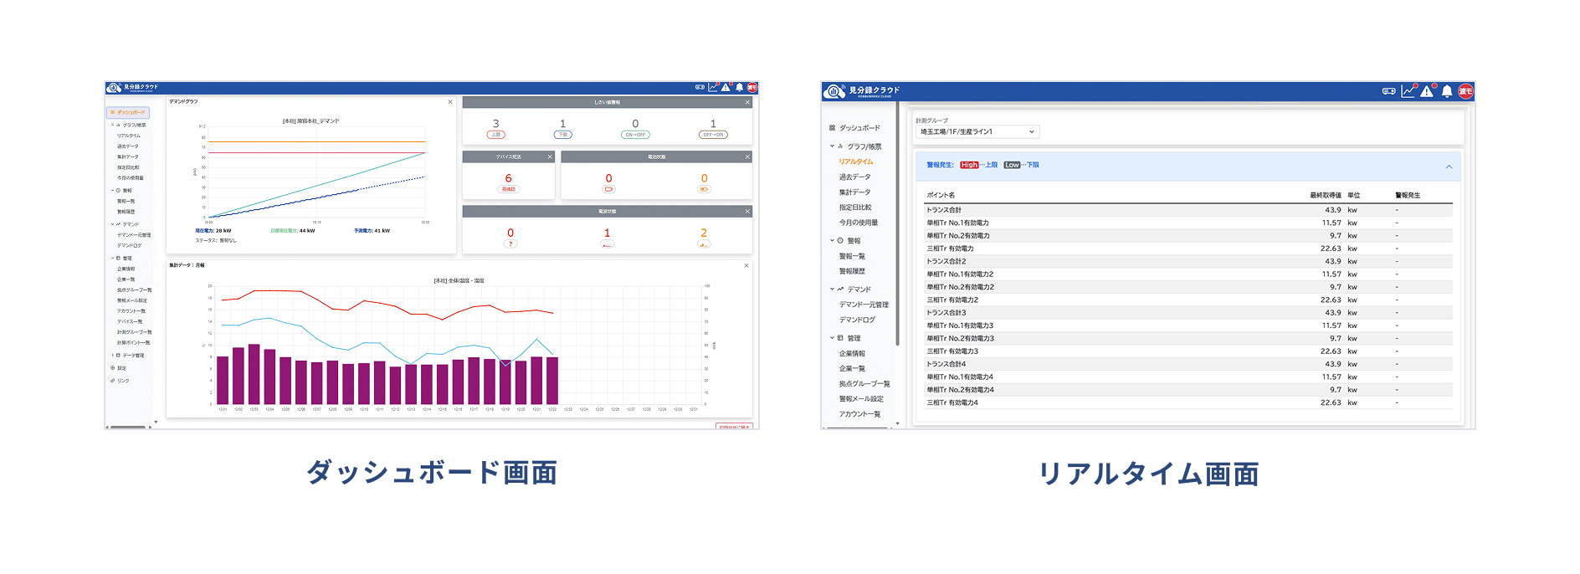Open デマンド一元管理 in realtime screen sidebar

coord(864,305)
